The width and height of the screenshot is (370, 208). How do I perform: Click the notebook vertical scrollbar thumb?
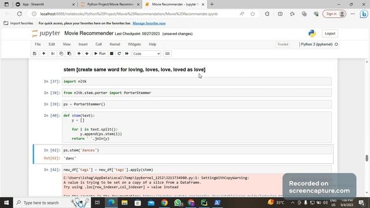pos(367,158)
